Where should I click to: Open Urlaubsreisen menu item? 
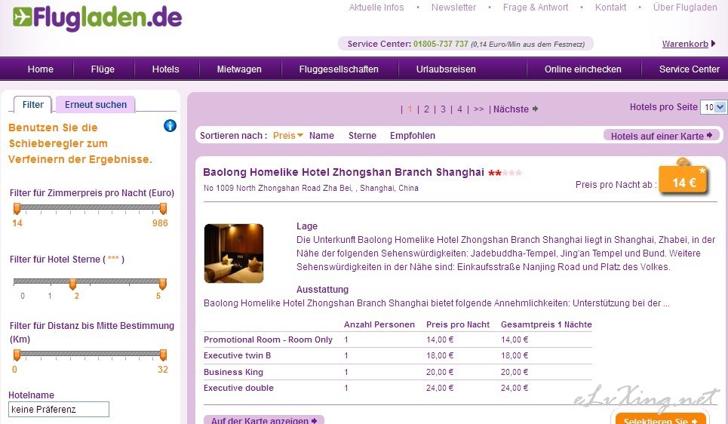tap(446, 69)
